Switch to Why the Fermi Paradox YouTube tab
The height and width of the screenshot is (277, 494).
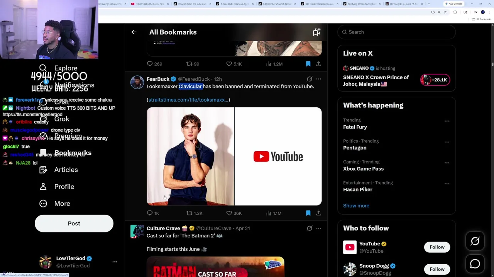pos(150,4)
